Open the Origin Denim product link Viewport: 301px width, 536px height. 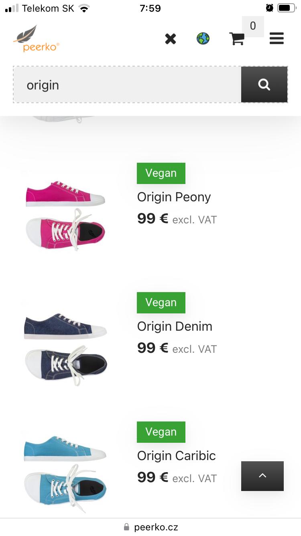[175, 326]
